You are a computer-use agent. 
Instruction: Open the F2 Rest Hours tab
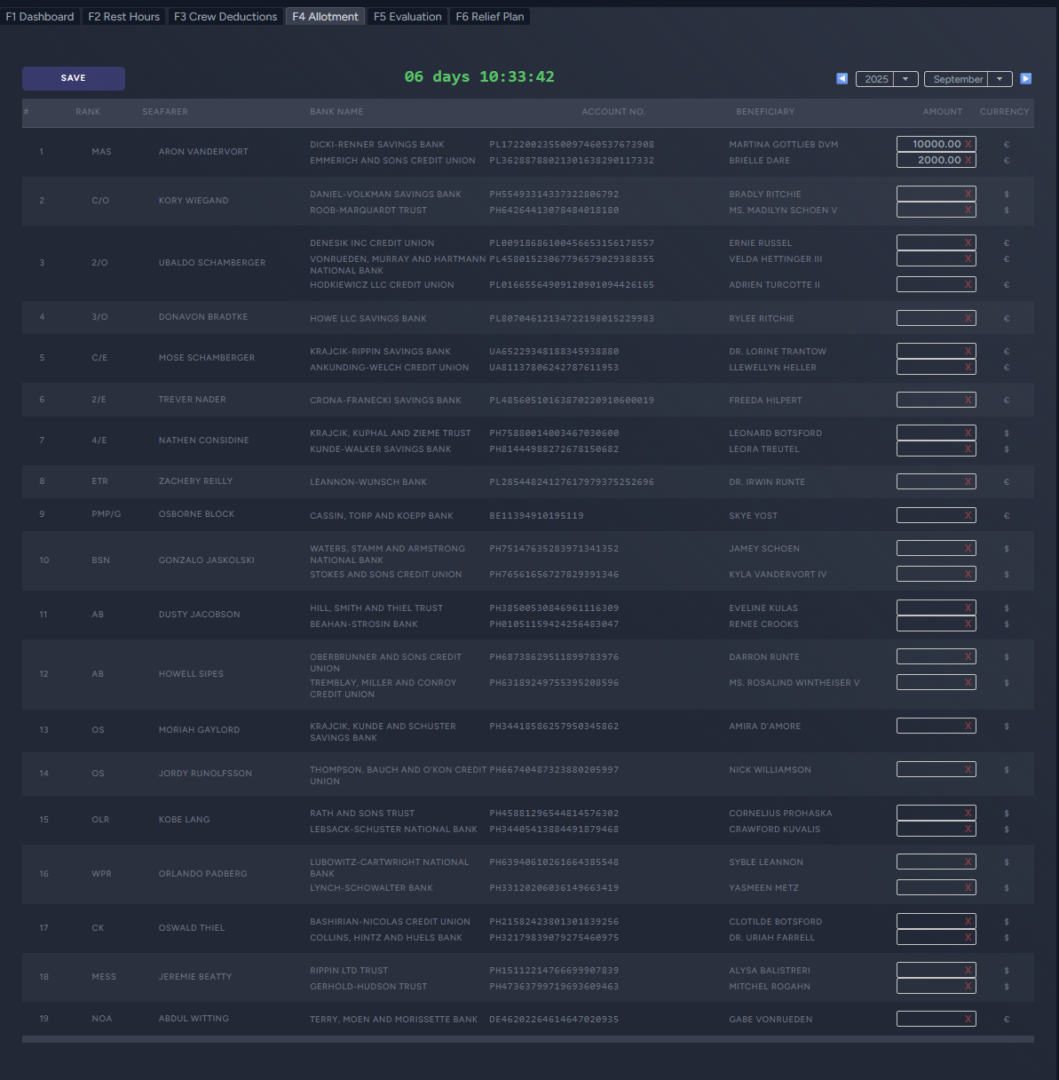(x=124, y=17)
